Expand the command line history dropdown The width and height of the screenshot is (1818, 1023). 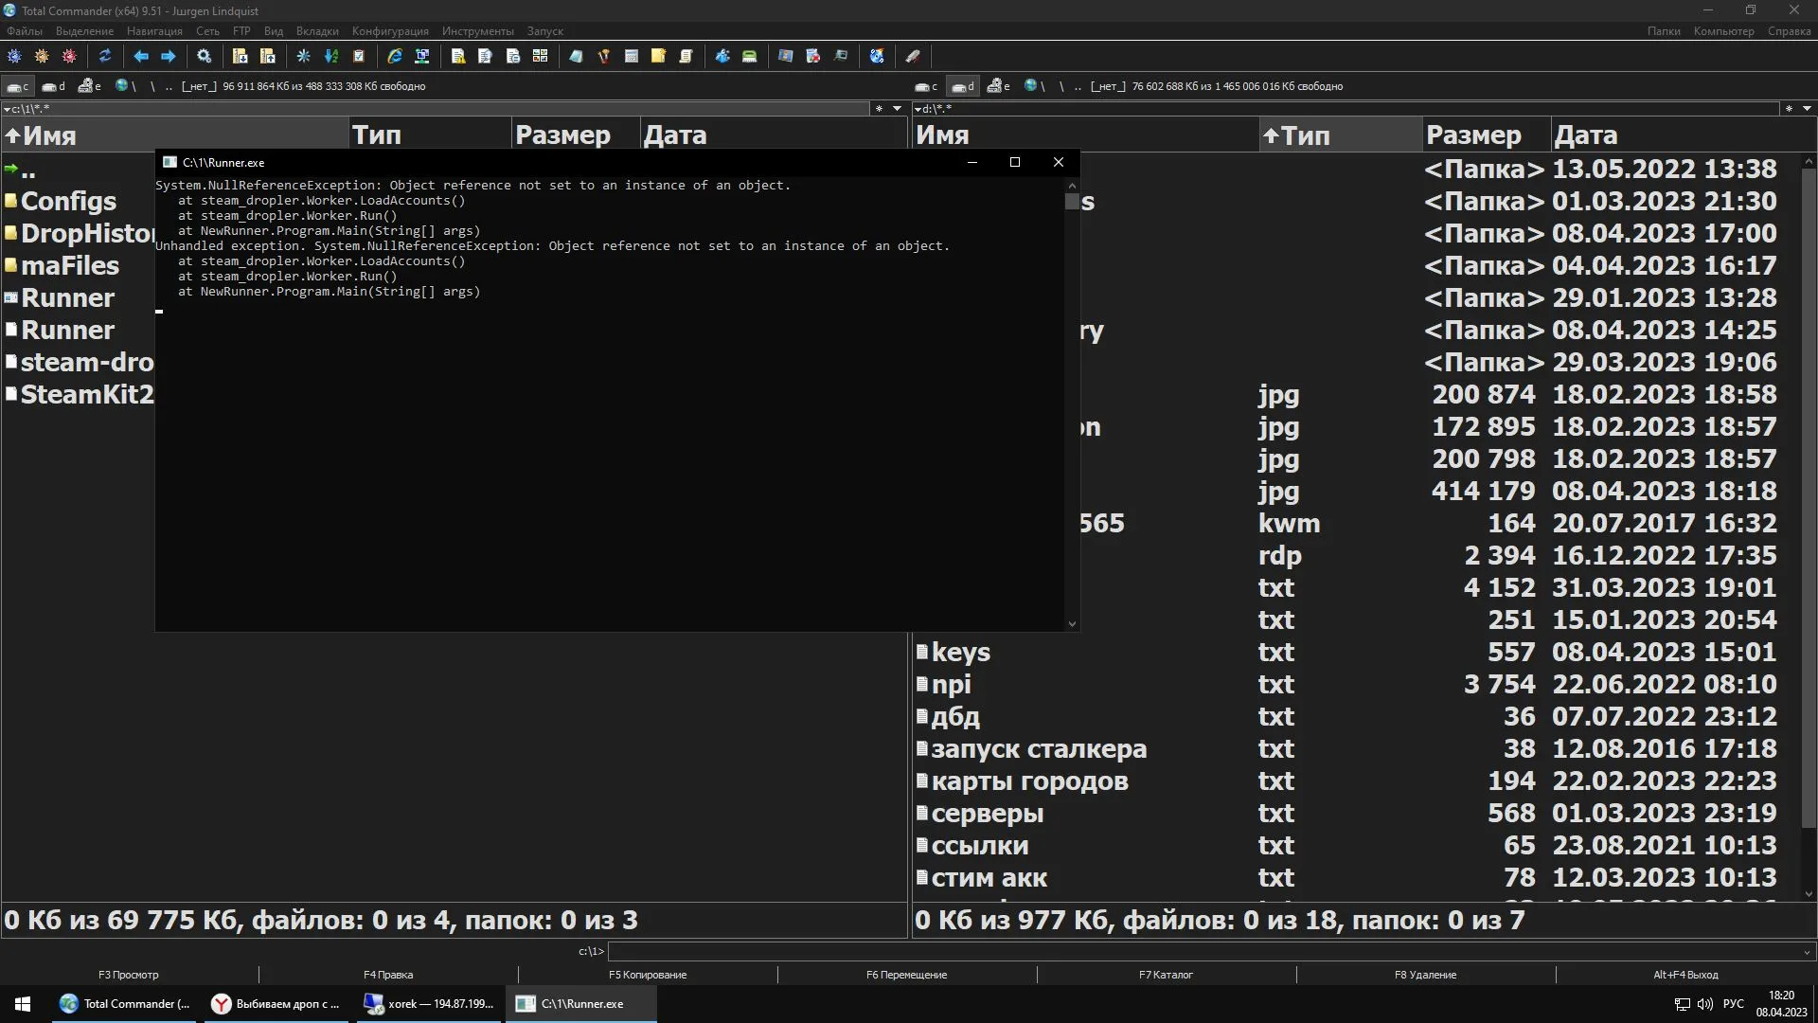click(x=1807, y=952)
